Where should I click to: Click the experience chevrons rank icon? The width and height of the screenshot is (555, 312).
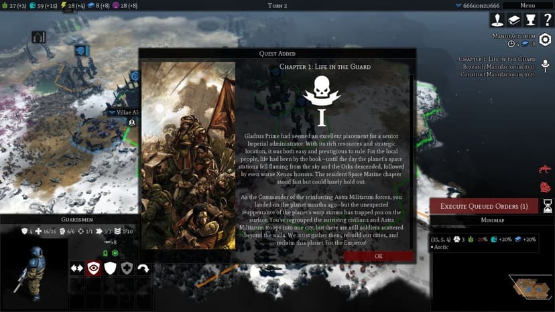(117, 232)
